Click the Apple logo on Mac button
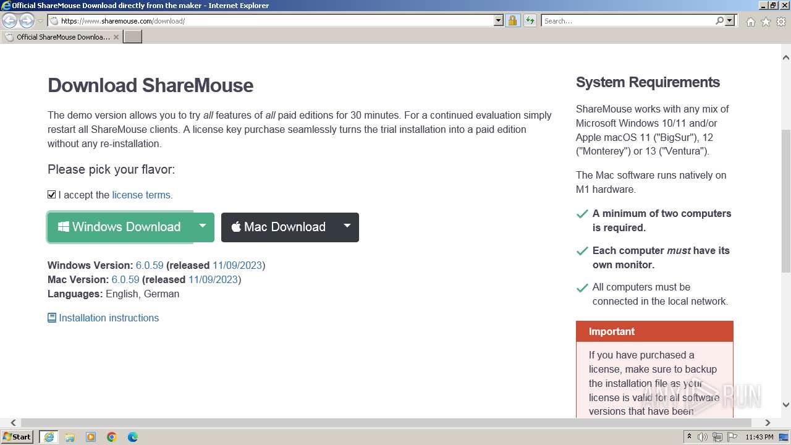Screen dimensions: 791x445 [x=236, y=227]
